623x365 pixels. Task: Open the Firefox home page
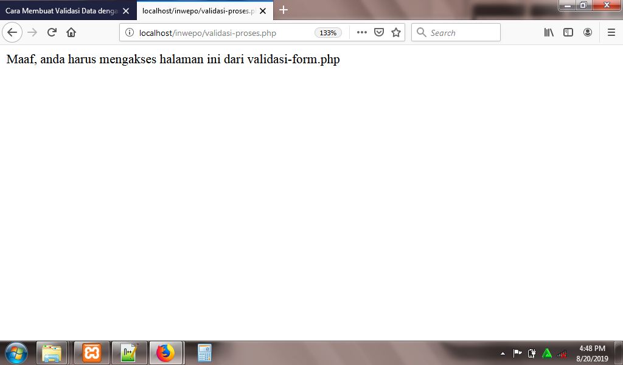(x=71, y=32)
